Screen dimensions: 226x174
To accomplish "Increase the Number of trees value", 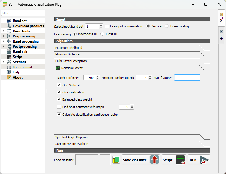I will [98, 76].
